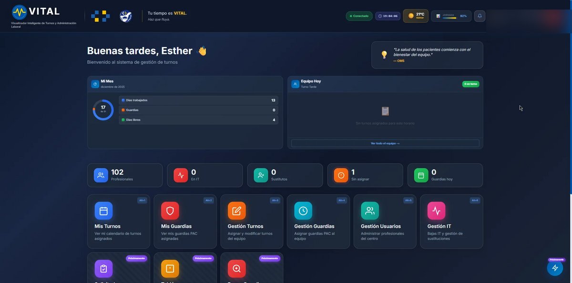The width and height of the screenshot is (572, 283).
Task: Click the En IT stat card
Action: click(204, 175)
